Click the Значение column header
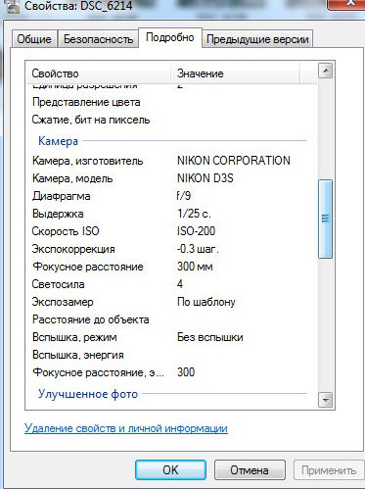 pos(235,73)
